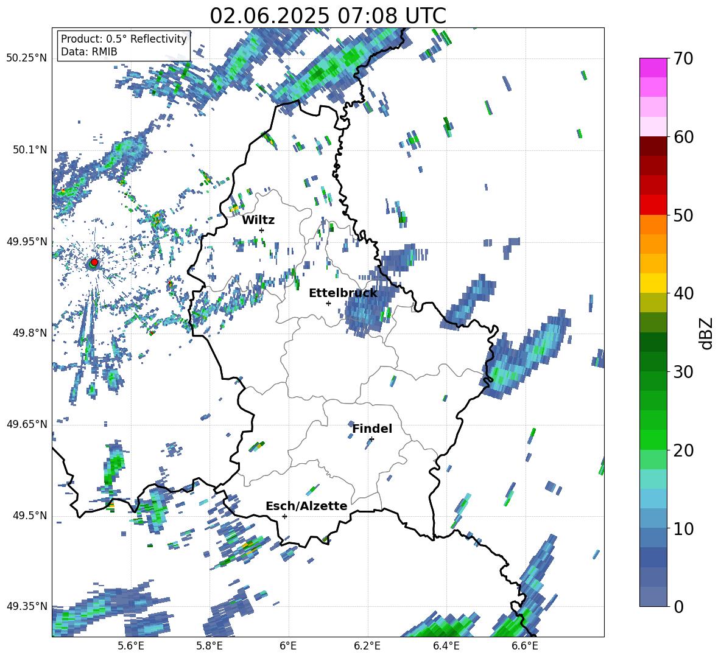
Task: Click the dBZ colorbar label
Action: (707, 333)
